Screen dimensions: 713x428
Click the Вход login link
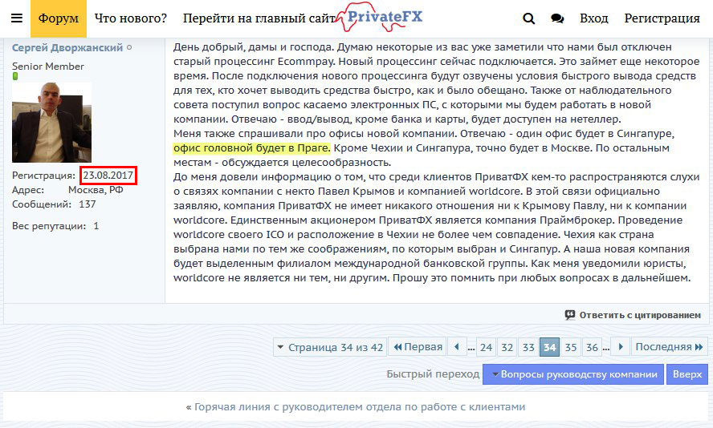click(x=594, y=18)
